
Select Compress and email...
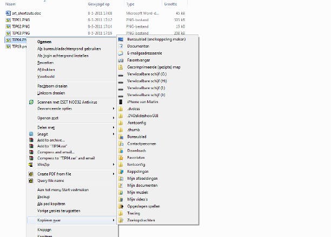tap(56, 152)
